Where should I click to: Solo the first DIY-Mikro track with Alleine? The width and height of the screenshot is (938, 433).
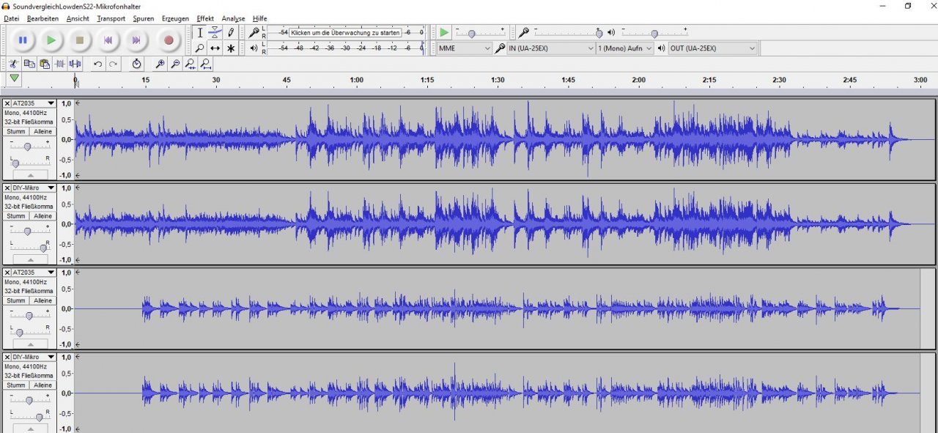[43, 216]
